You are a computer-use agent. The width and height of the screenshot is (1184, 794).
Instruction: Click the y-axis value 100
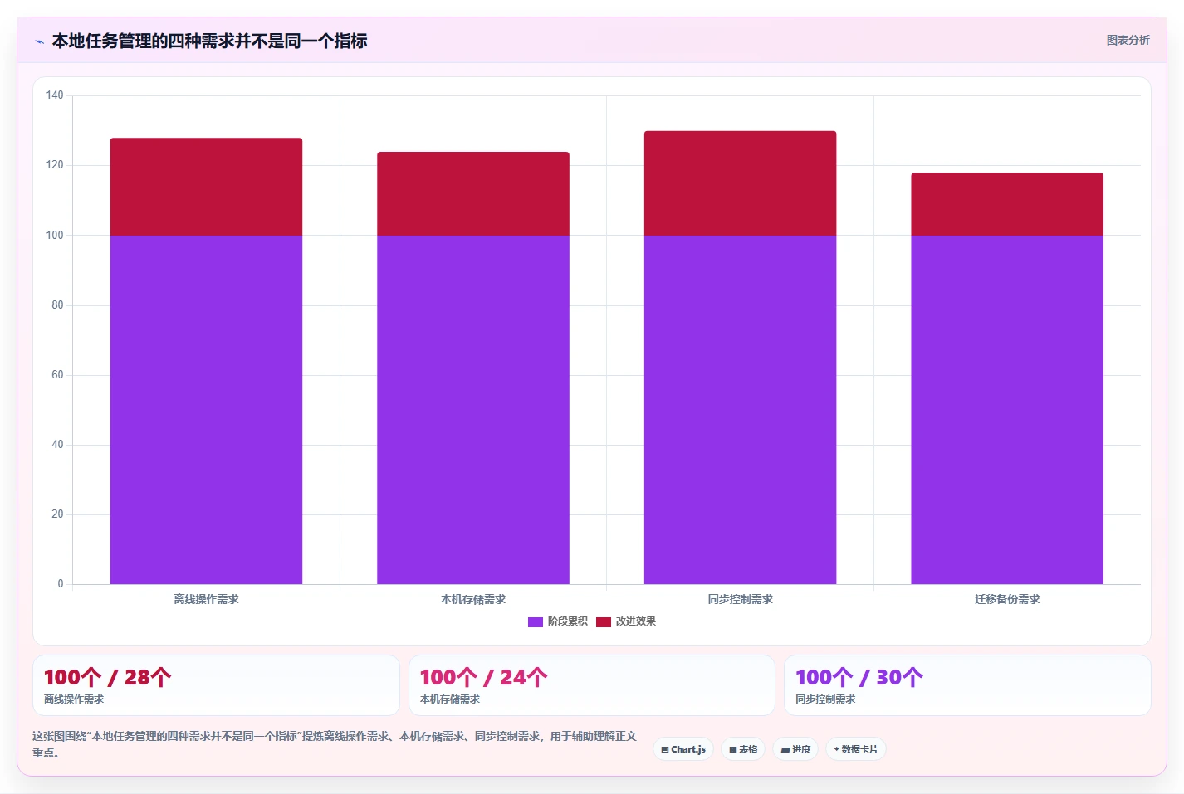(55, 236)
